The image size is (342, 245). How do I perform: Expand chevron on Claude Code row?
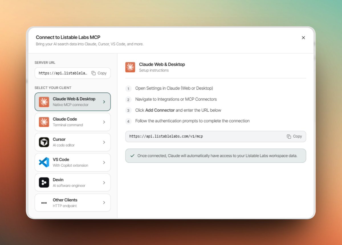pyautogui.click(x=104, y=122)
